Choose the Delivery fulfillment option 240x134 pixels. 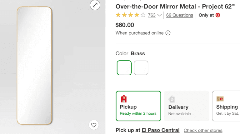[186, 106]
